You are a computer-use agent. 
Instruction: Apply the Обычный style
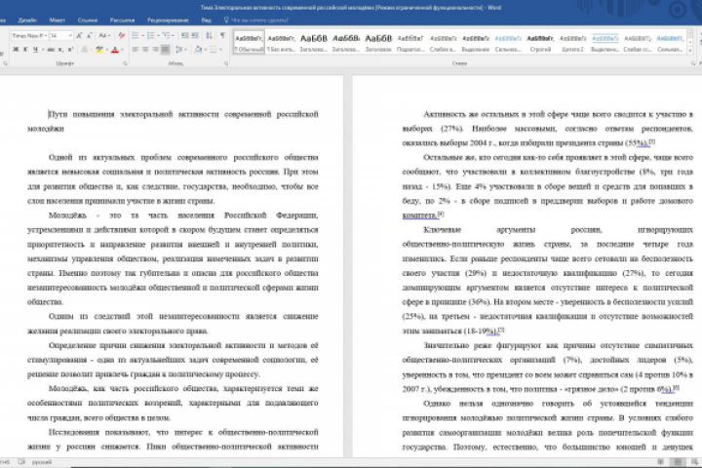coord(249,43)
